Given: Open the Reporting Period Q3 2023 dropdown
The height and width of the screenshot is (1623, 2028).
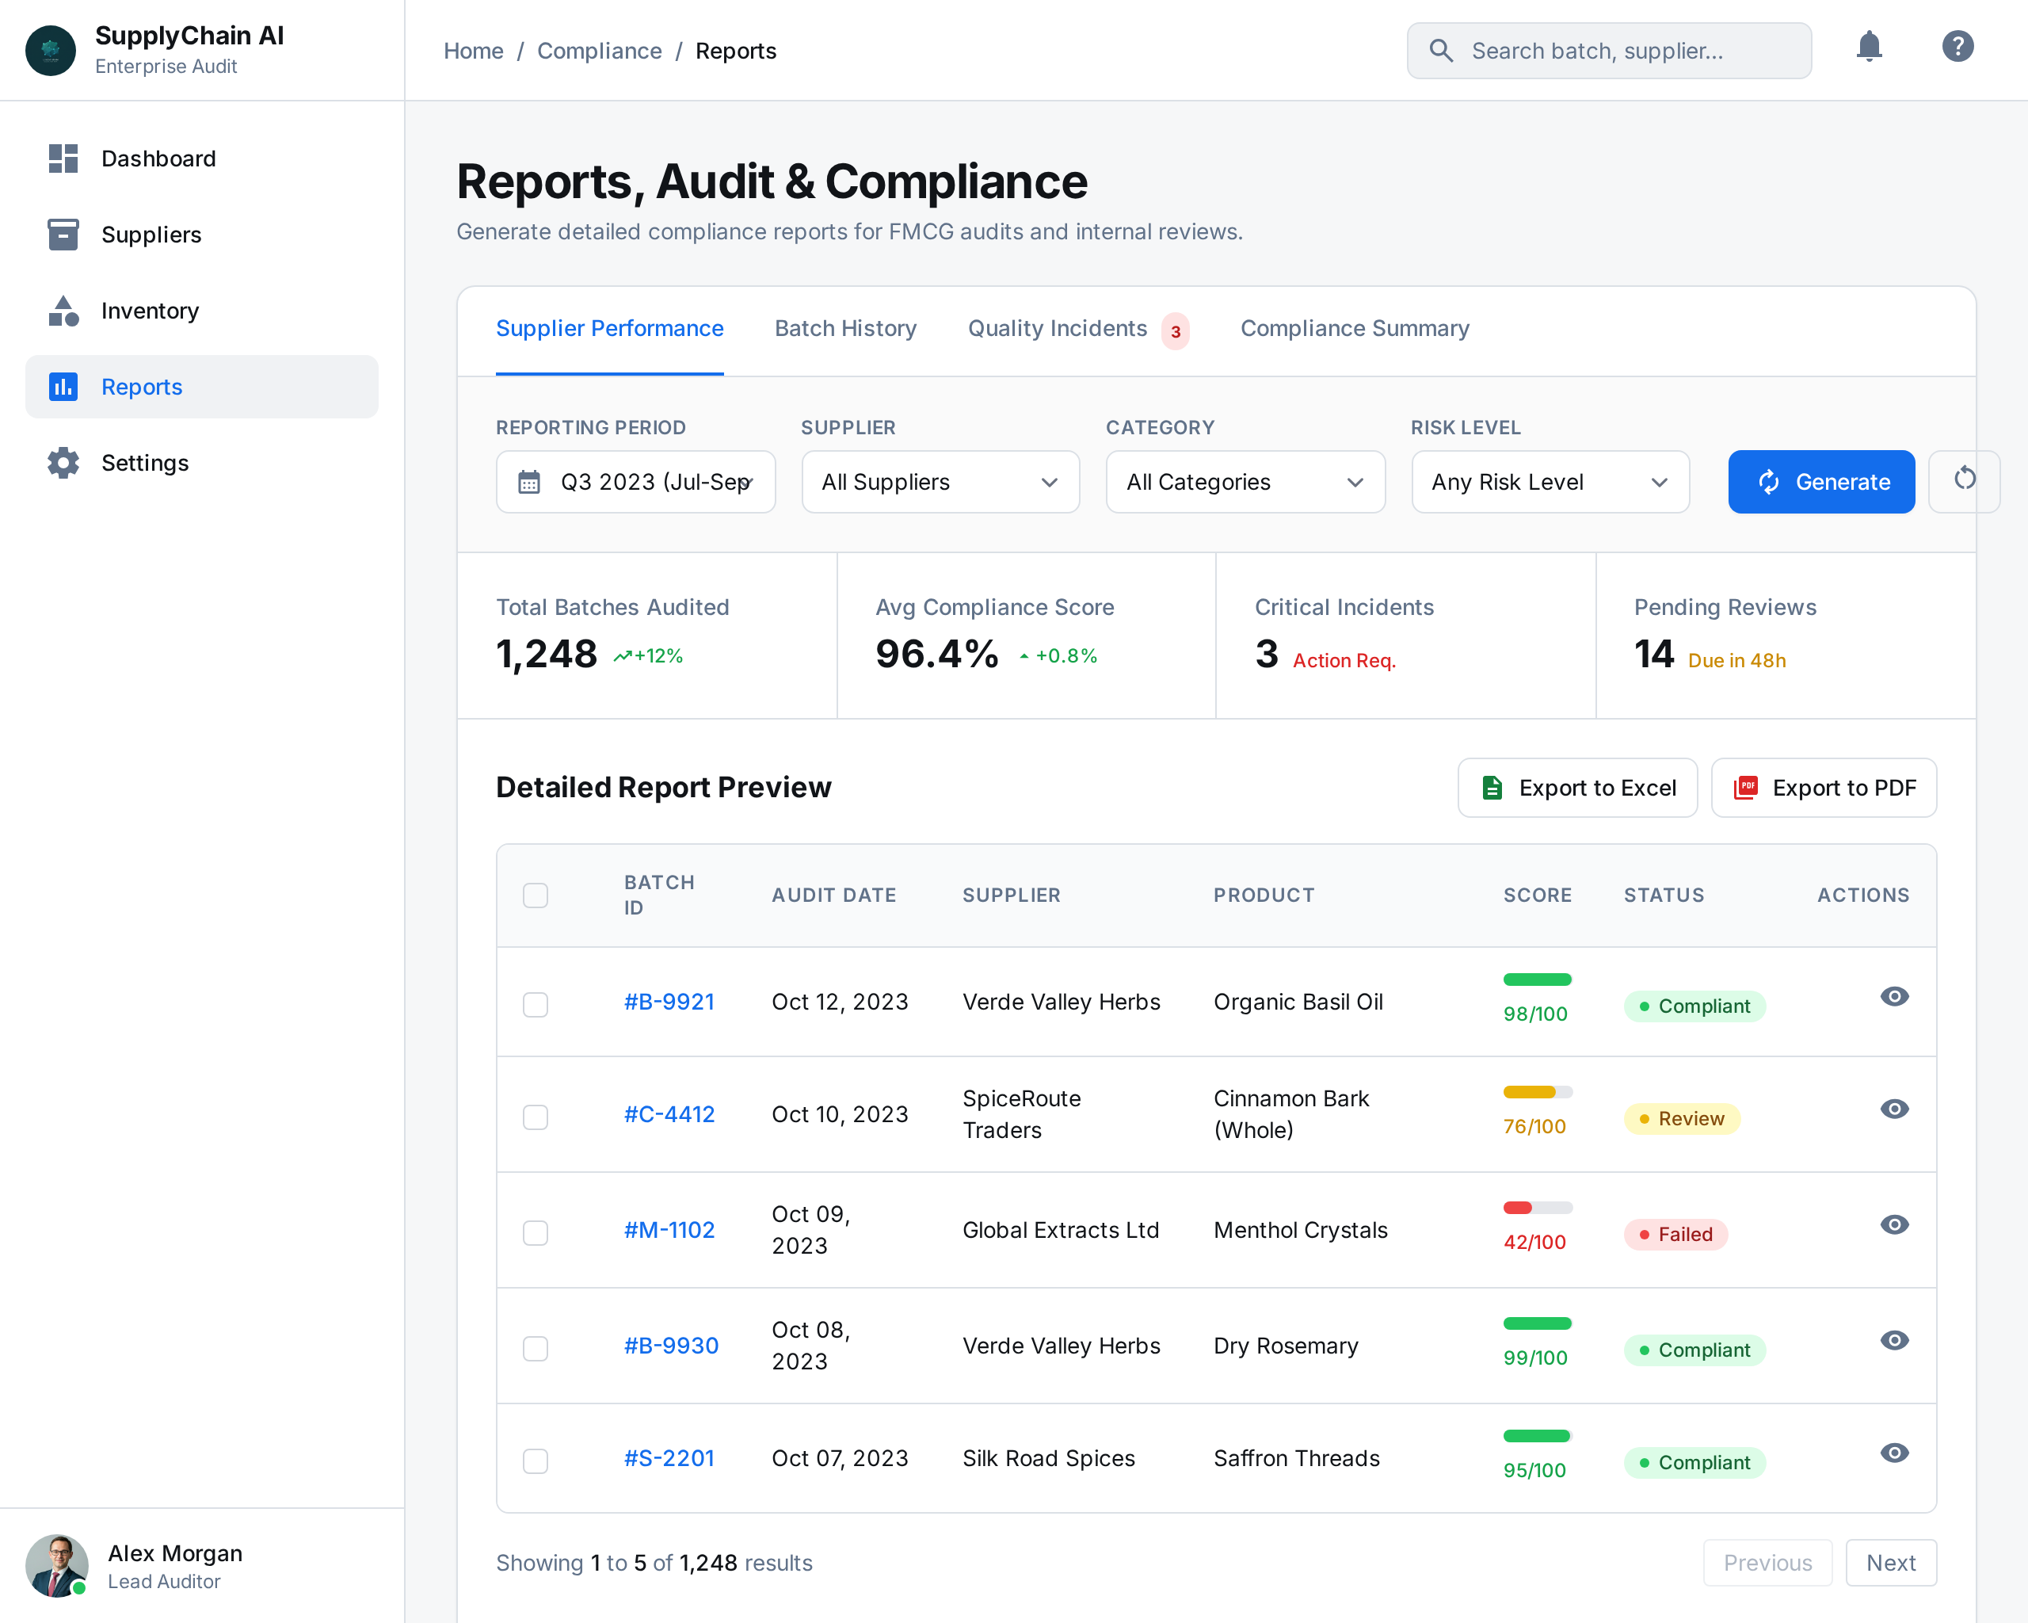Looking at the screenshot, I should click(636, 482).
